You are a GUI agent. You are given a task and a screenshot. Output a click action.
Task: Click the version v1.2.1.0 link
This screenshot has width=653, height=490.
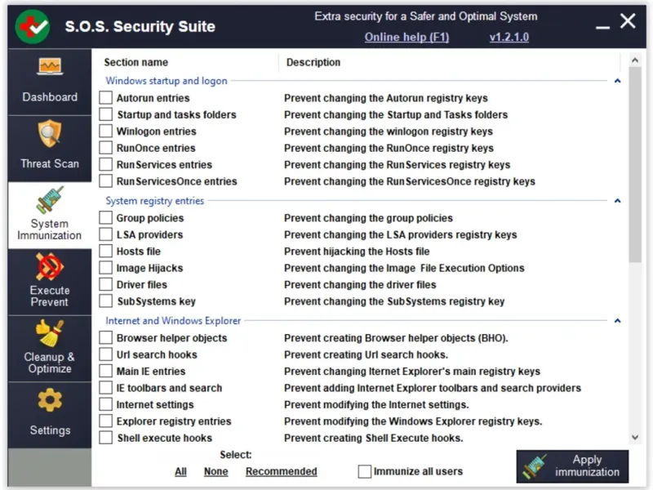(x=509, y=37)
